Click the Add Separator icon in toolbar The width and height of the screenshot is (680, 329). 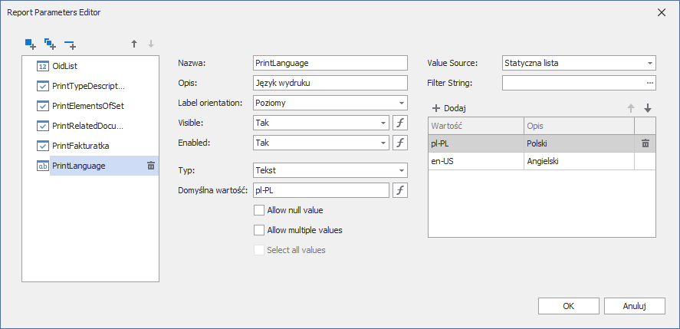tap(71, 44)
